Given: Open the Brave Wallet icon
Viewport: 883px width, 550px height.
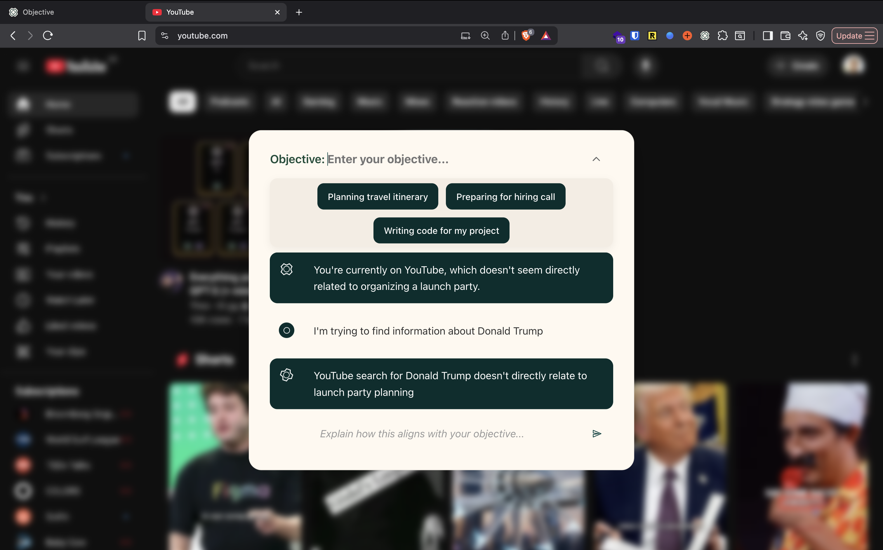Looking at the screenshot, I should pos(785,36).
